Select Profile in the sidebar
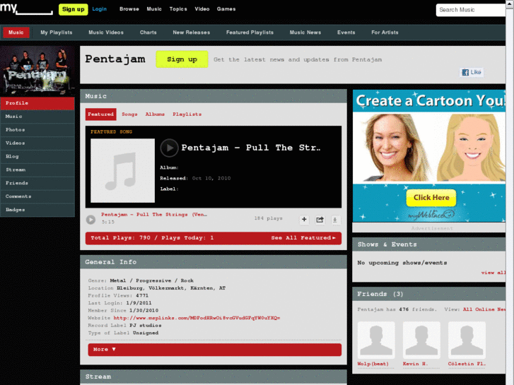Image resolution: width=514 pixels, height=385 pixels. (x=37, y=103)
